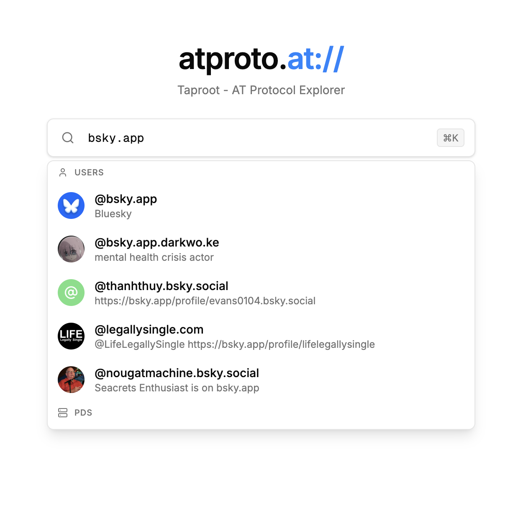This screenshot has height=519, width=513.
Task: Click the Bluesky butterfly avatar
Action: pyautogui.click(x=71, y=206)
